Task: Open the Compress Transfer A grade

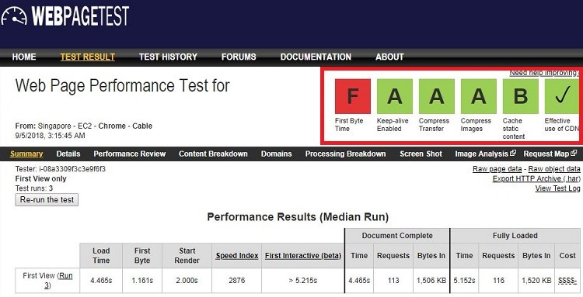Action: point(437,96)
